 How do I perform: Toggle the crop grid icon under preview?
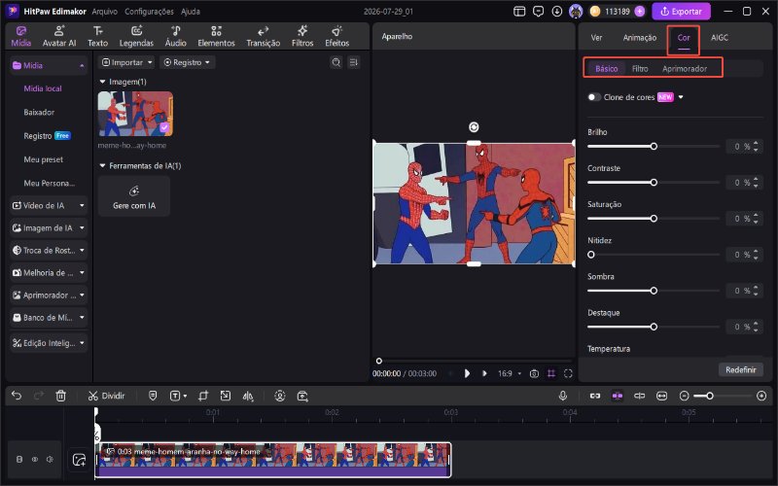(x=551, y=373)
